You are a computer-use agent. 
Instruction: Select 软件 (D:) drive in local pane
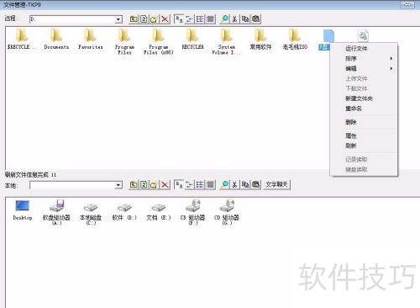click(124, 212)
